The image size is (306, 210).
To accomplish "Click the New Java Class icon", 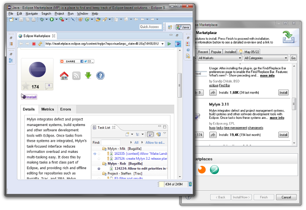I will pos(87,19).
